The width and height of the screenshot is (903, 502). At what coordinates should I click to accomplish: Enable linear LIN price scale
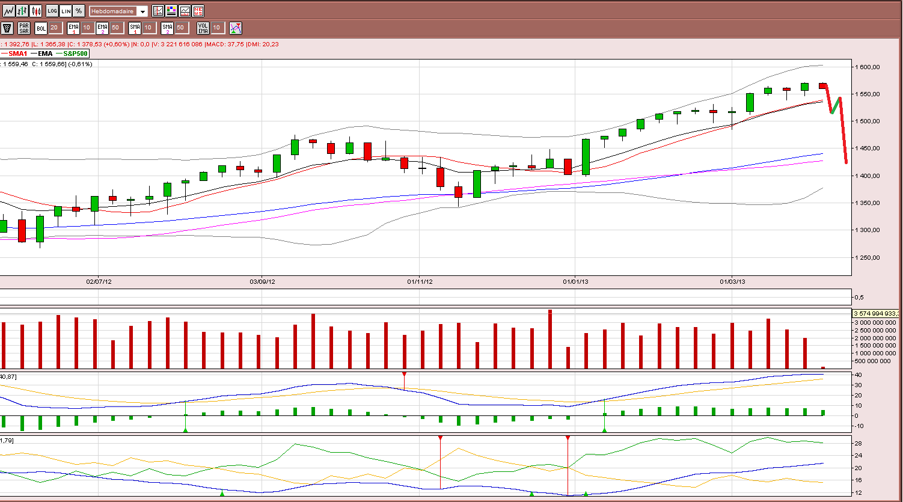(x=66, y=11)
